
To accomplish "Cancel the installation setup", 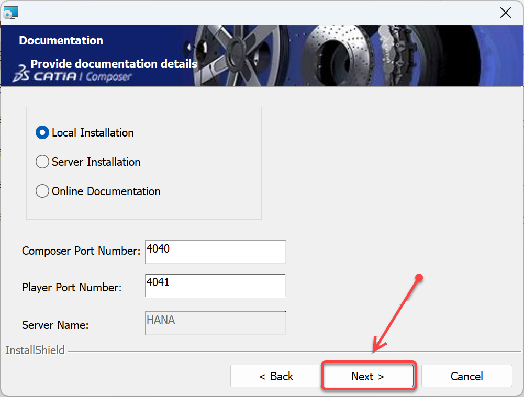I will [x=466, y=376].
